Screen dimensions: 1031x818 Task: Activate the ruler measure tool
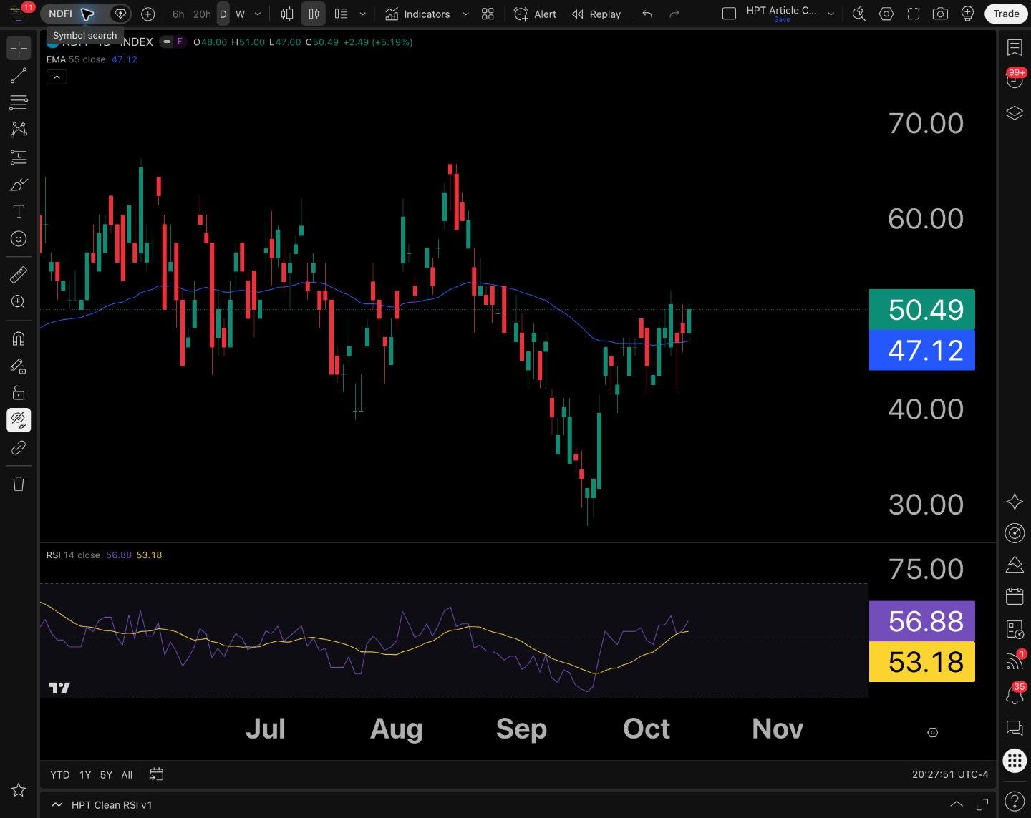pyautogui.click(x=19, y=274)
